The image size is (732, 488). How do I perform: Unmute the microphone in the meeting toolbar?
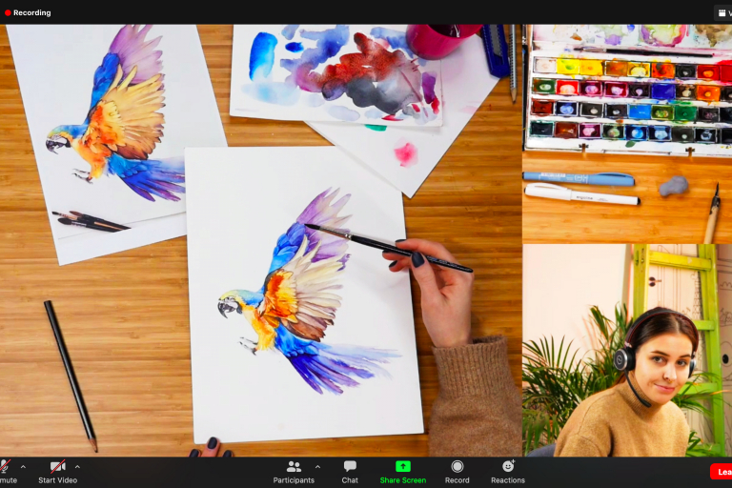click(x=6, y=470)
